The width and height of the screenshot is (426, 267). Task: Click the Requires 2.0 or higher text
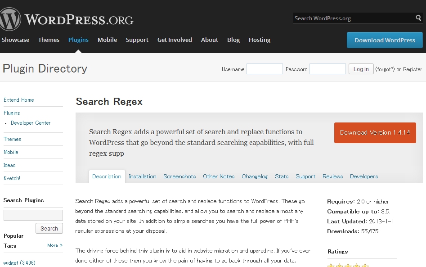(x=358, y=202)
